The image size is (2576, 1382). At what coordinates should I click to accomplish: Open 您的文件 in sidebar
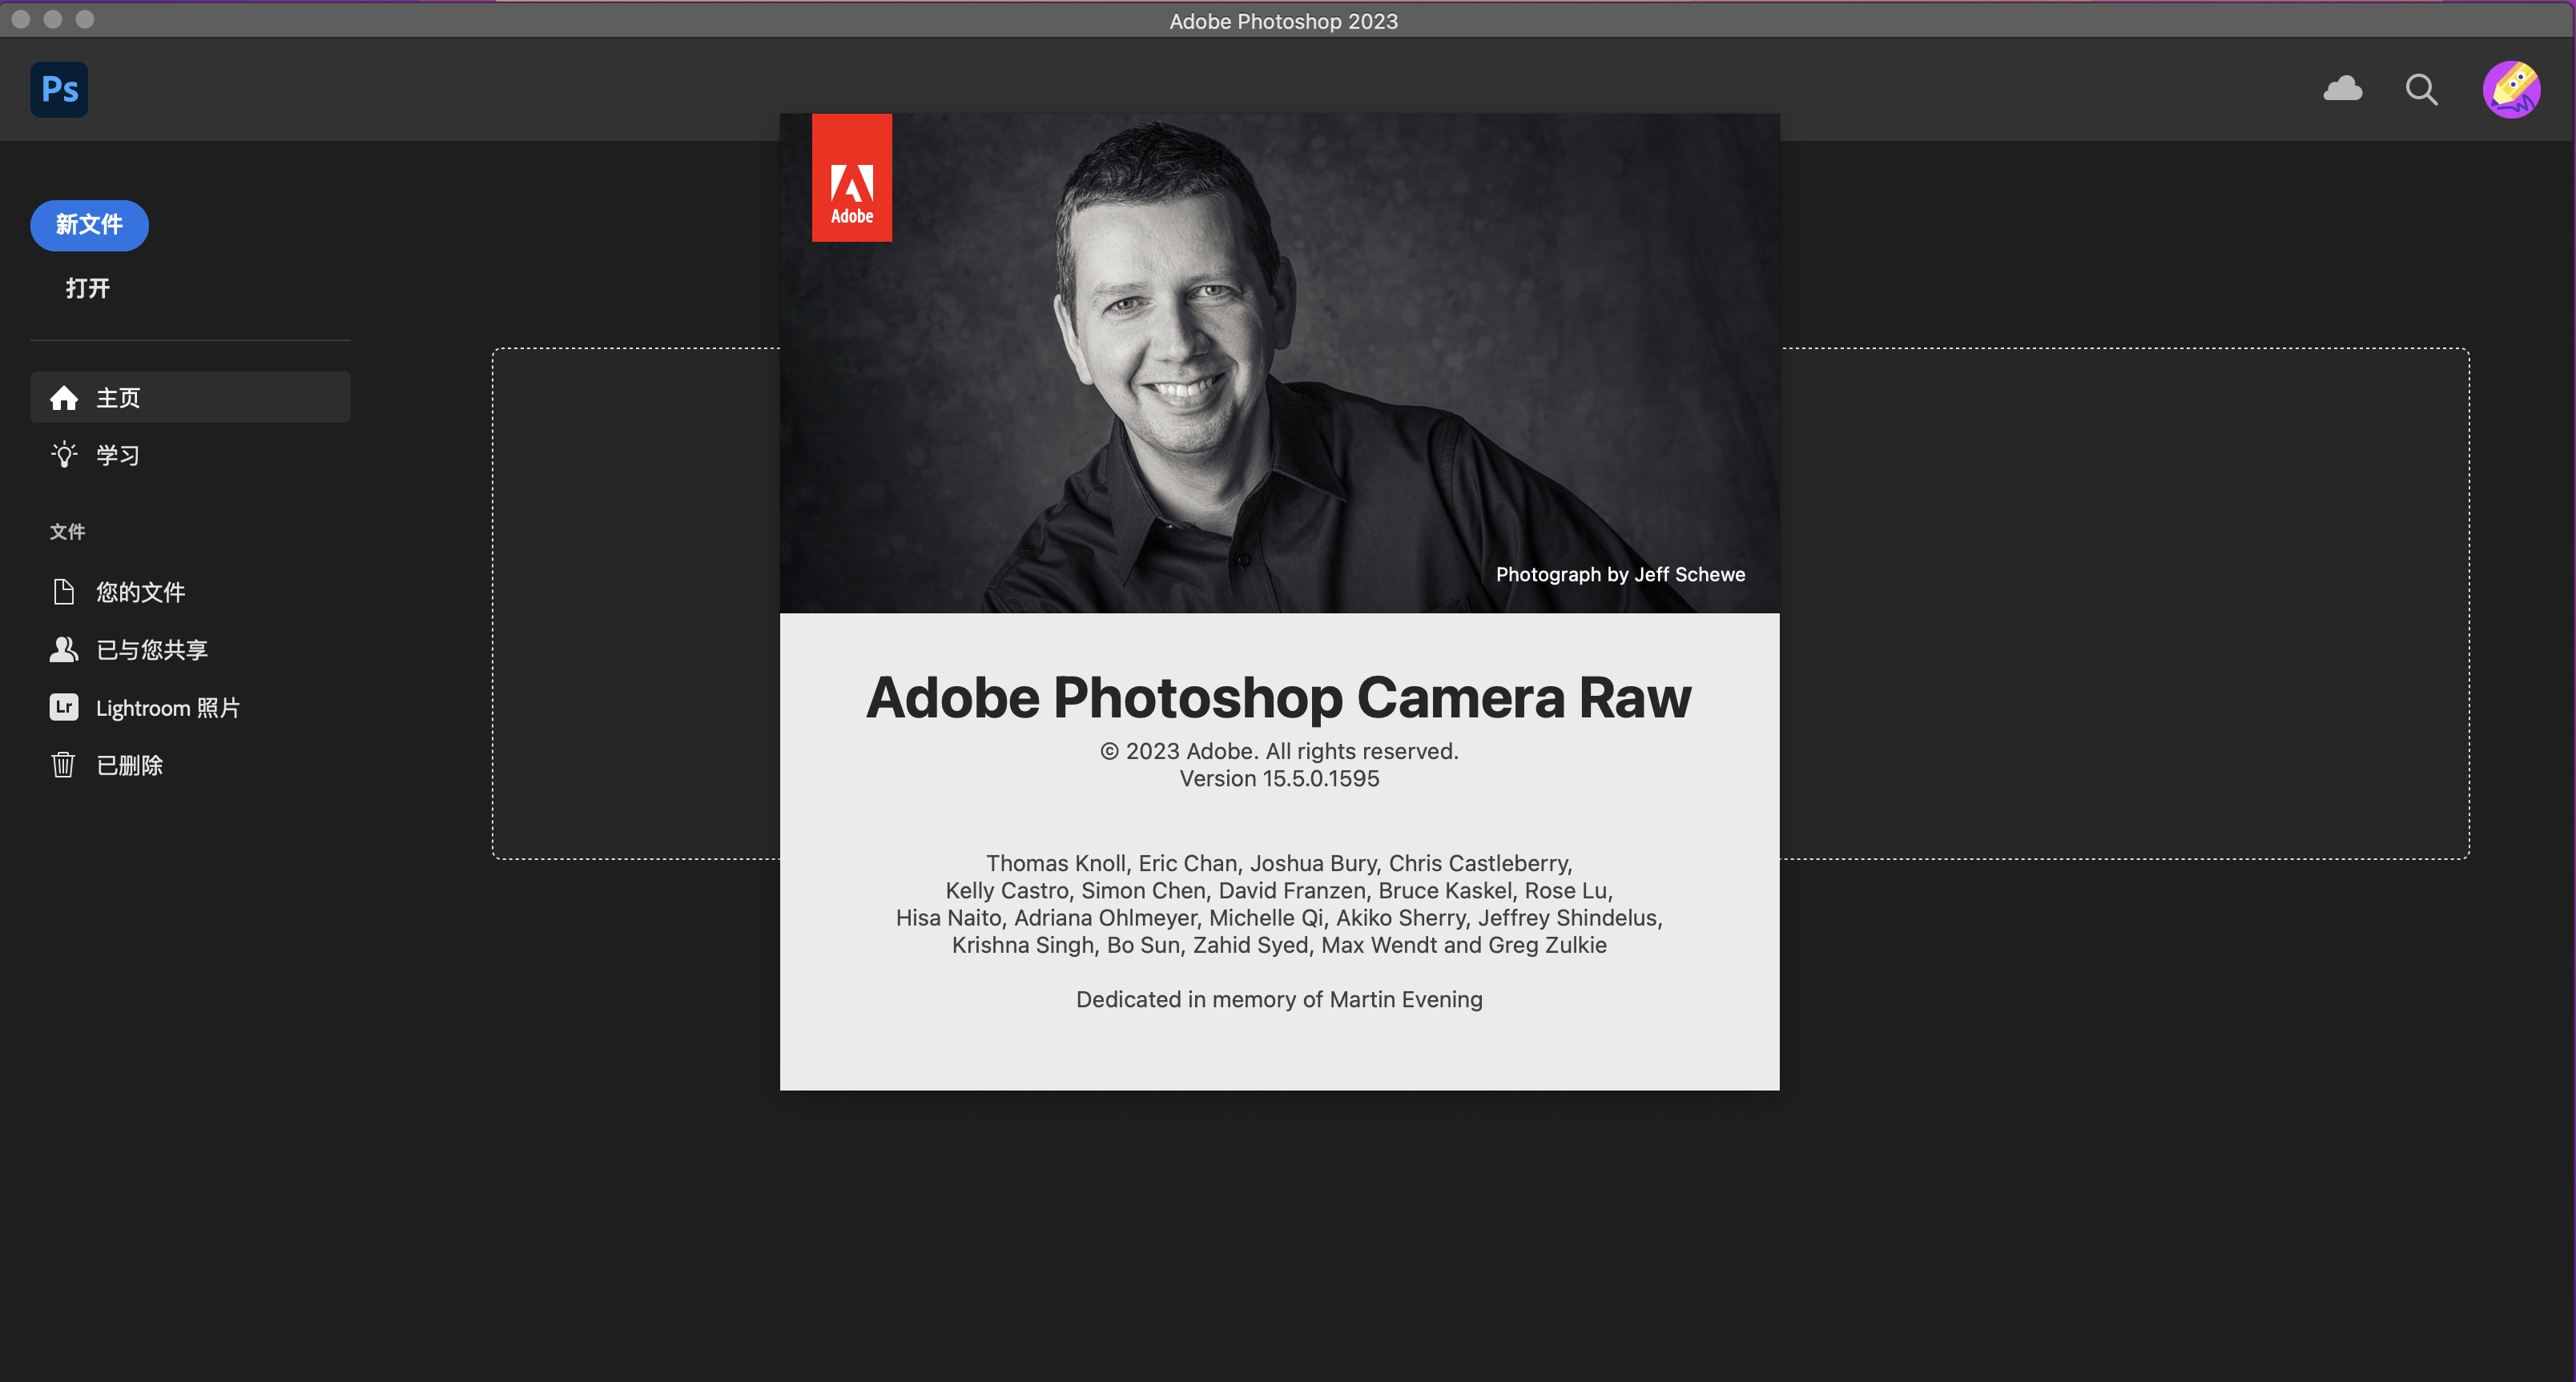coord(140,592)
